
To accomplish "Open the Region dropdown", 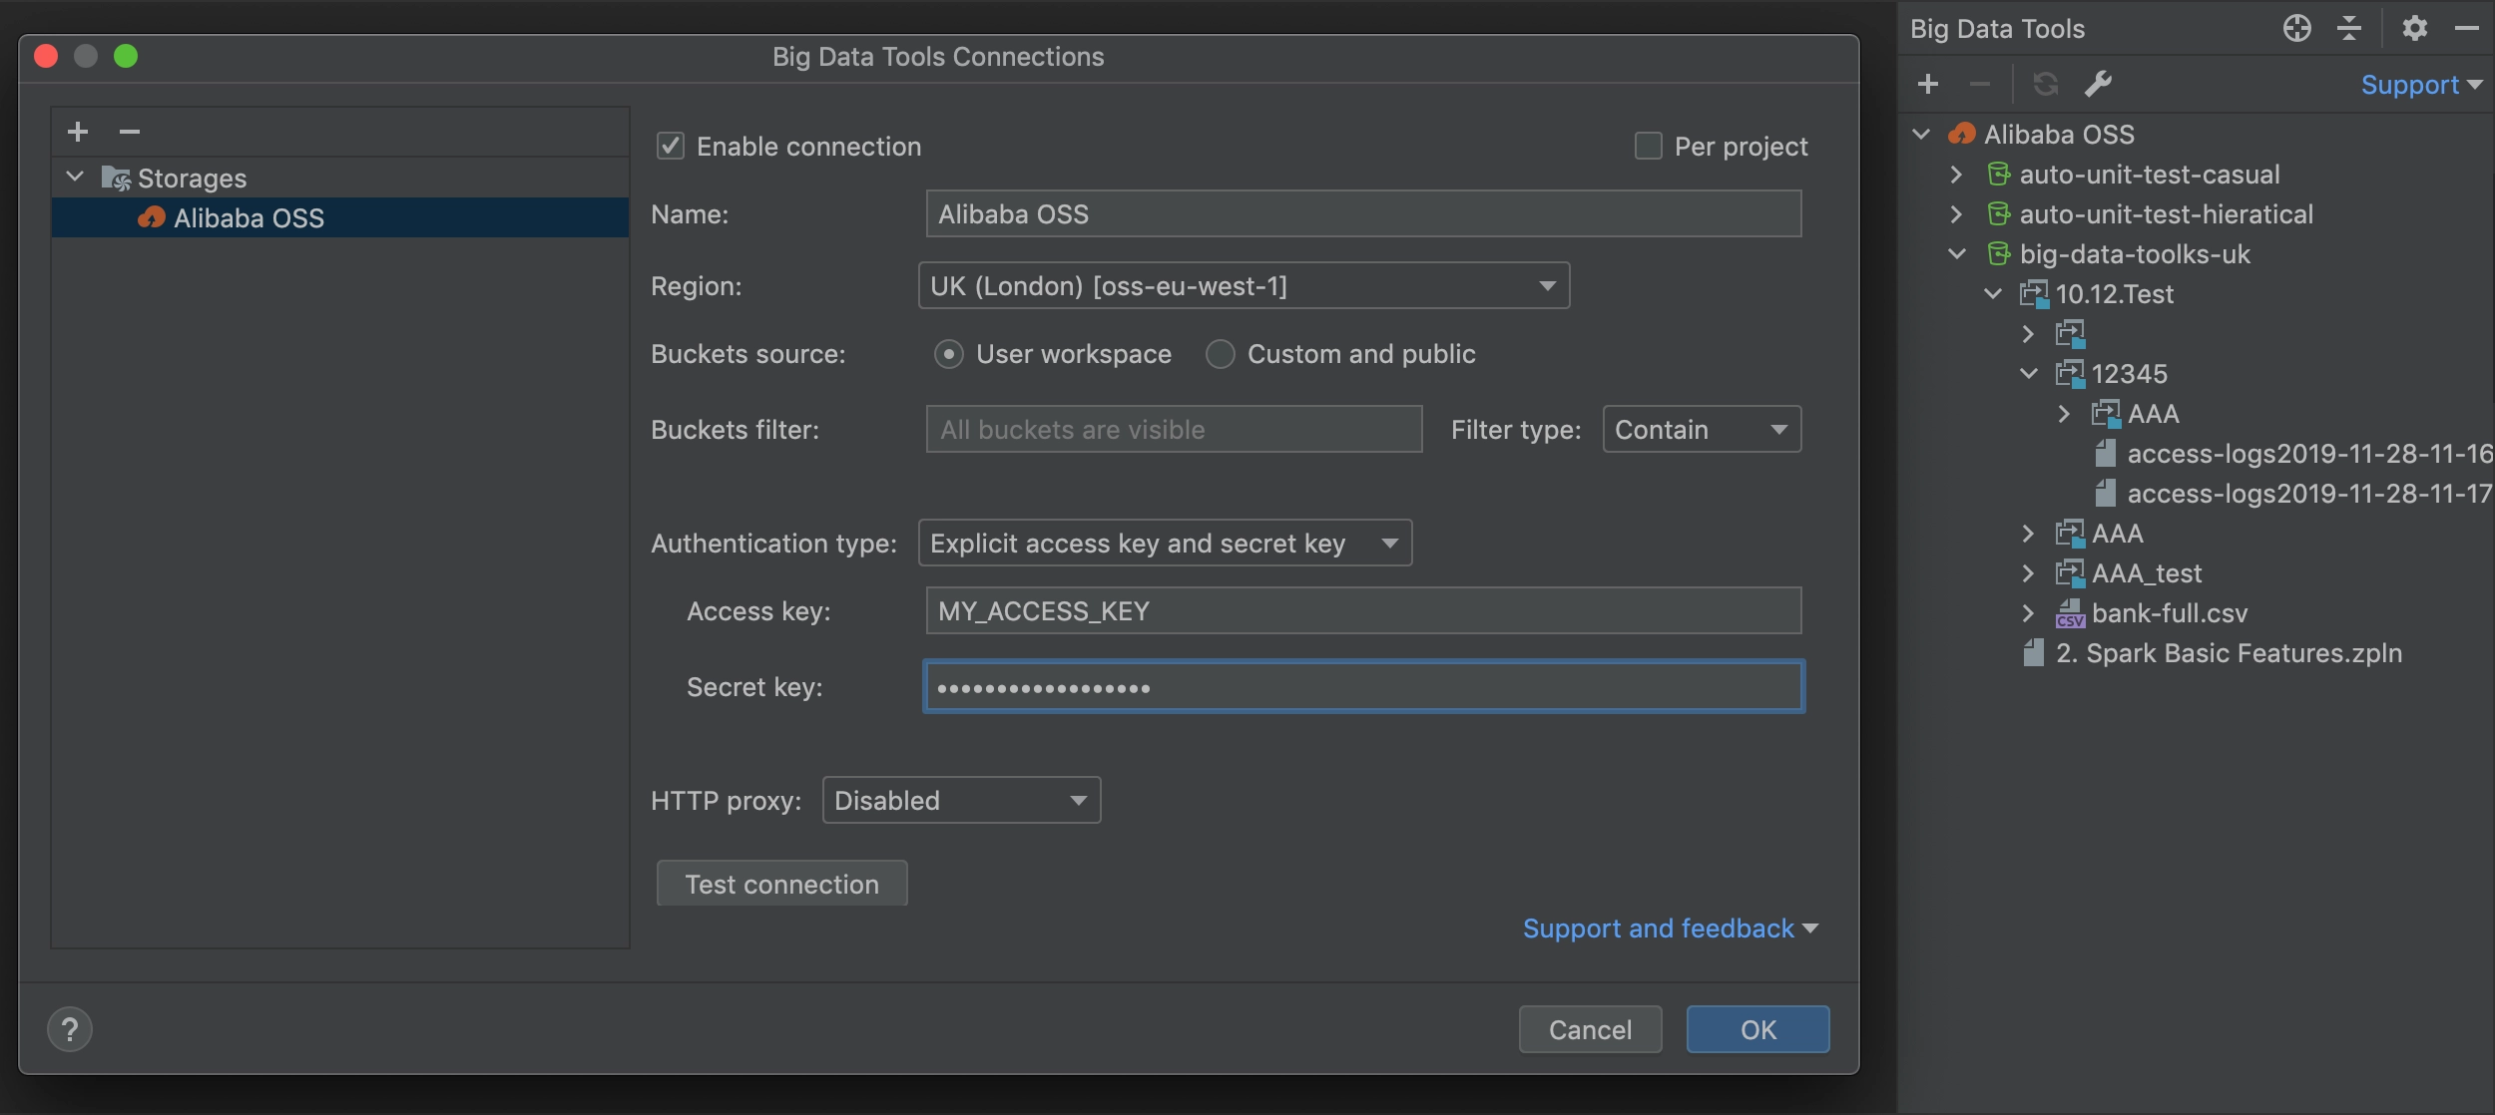I will (1244, 286).
